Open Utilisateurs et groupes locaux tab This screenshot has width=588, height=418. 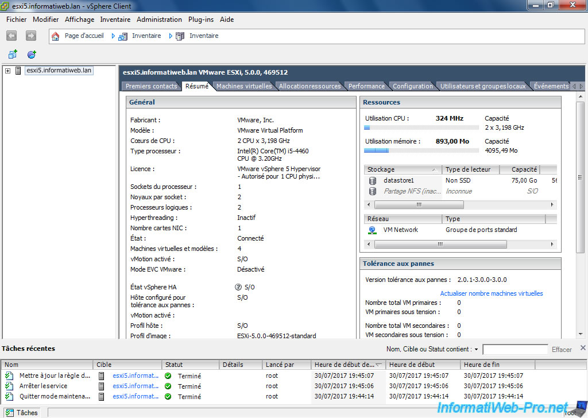point(483,86)
